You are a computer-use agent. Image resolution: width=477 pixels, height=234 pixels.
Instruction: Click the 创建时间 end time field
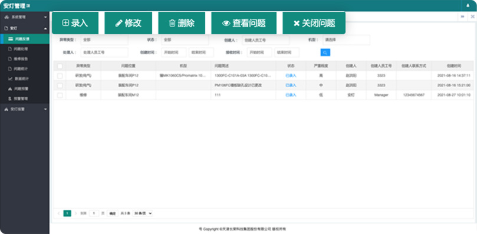201,52
